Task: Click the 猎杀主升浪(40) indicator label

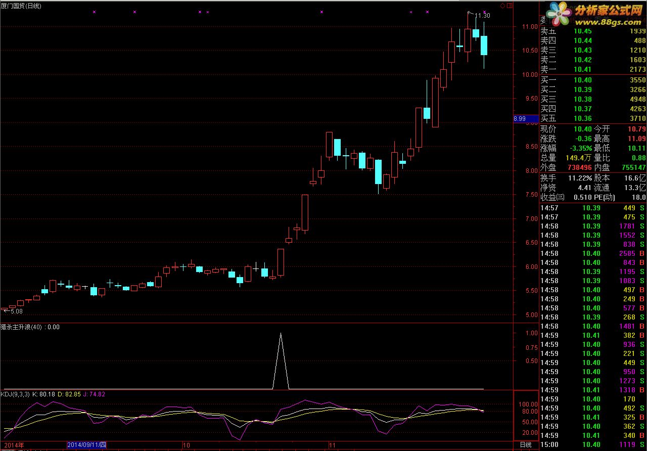Action: click(22, 327)
